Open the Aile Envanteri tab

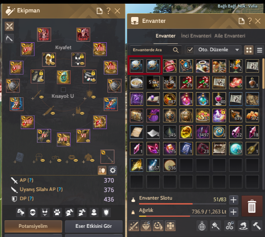(x=230, y=36)
